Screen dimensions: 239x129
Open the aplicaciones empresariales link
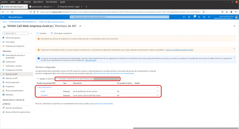coord(103,104)
